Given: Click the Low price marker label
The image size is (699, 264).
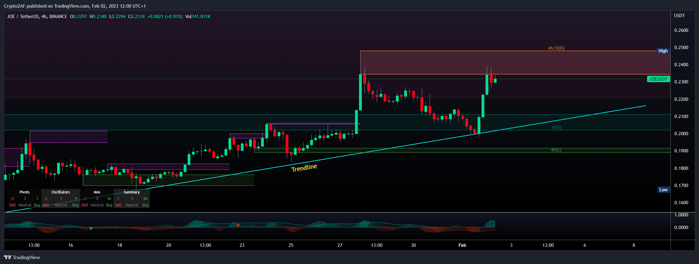Looking at the screenshot, I should tap(663, 190).
